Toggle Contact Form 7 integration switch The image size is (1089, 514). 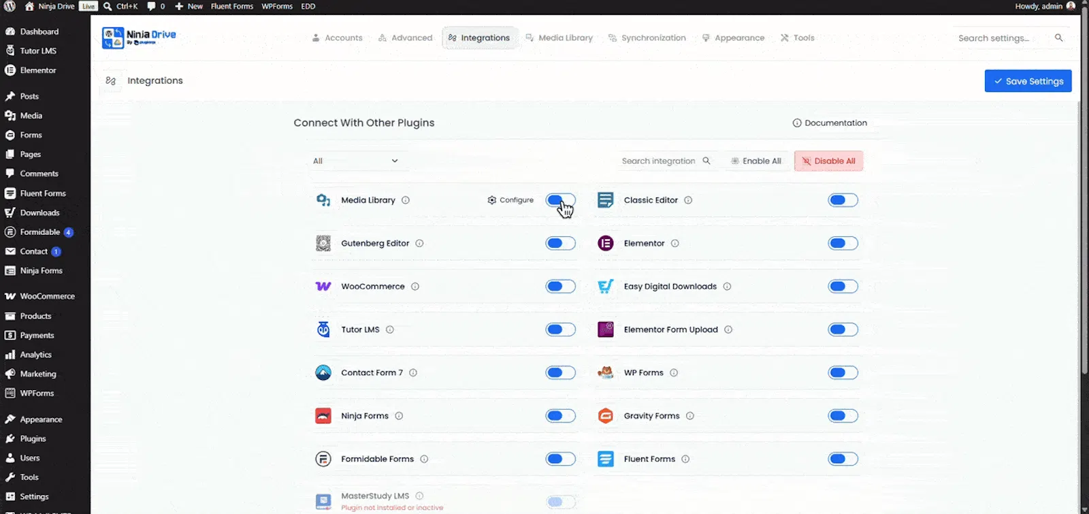pyautogui.click(x=560, y=372)
